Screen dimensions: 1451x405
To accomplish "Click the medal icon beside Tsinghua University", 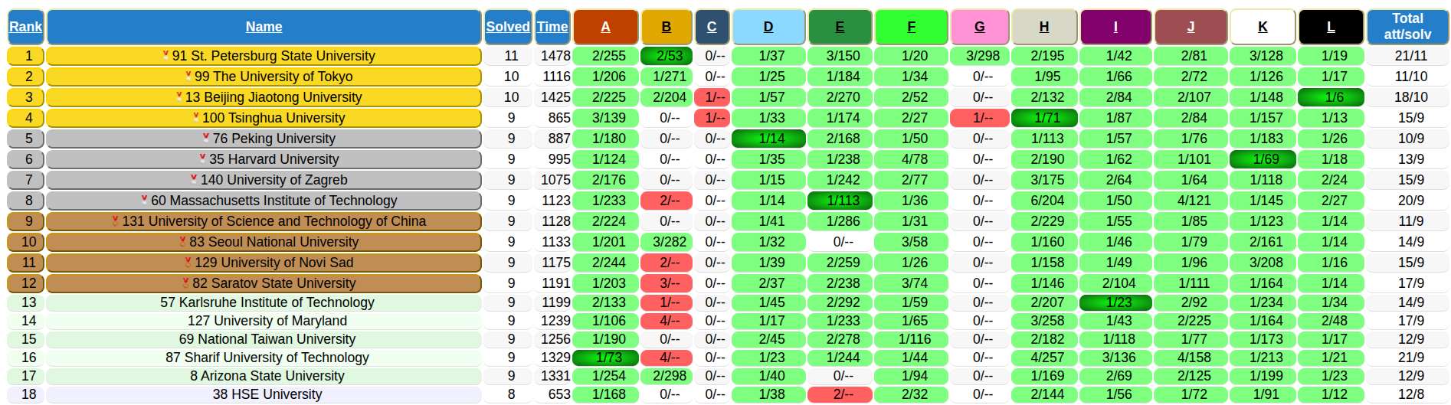I will [x=196, y=117].
